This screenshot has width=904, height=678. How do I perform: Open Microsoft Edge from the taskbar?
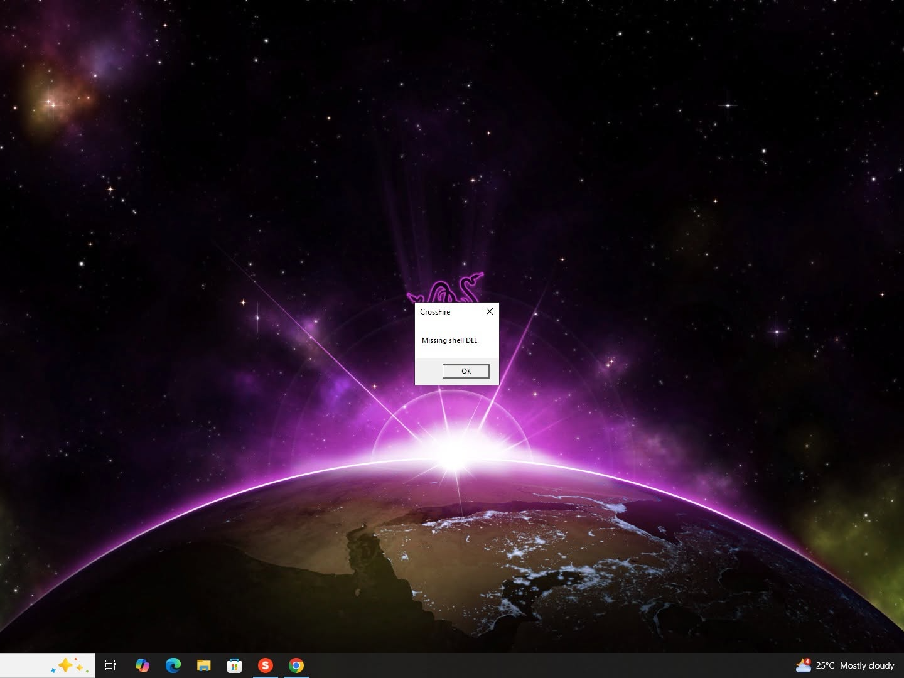[x=173, y=665]
